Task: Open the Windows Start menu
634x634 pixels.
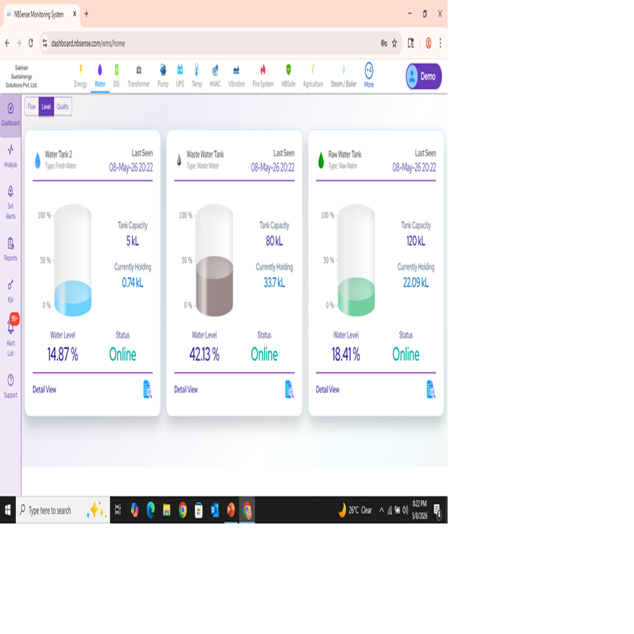Action: 8,510
